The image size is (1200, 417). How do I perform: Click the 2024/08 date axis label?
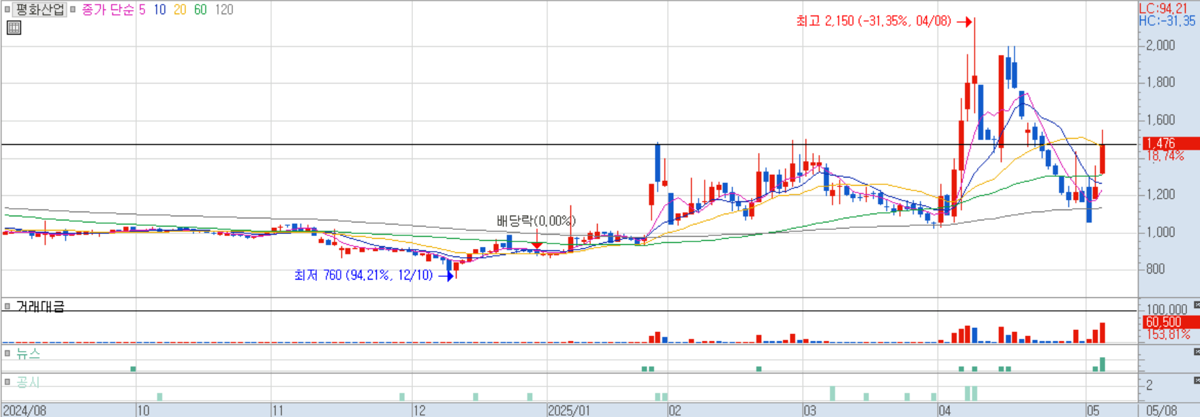24,410
